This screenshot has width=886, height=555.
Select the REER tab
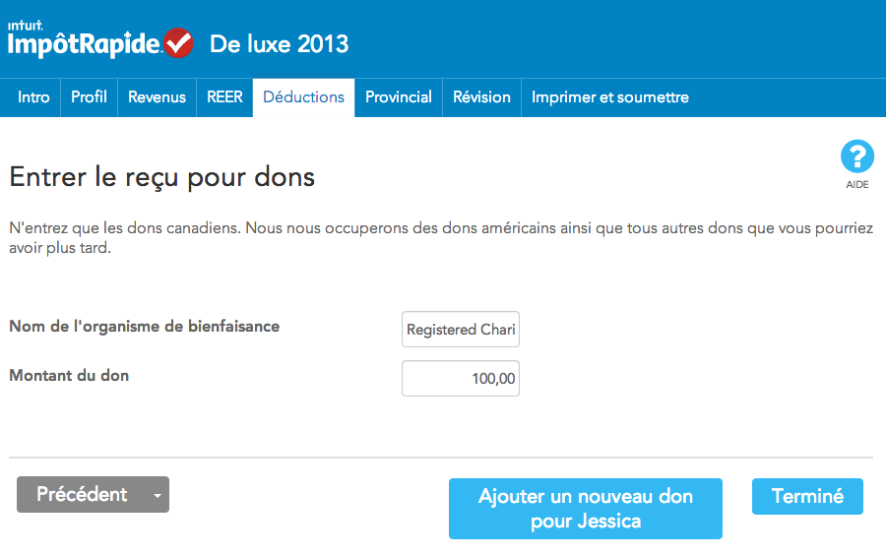click(224, 97)
